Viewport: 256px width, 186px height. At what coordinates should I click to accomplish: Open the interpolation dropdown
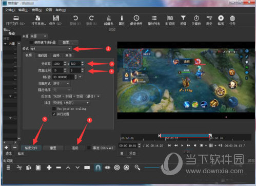point(71,103)
